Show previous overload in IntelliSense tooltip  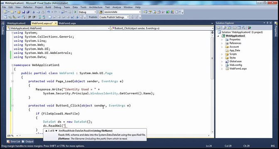click(46, 131)
